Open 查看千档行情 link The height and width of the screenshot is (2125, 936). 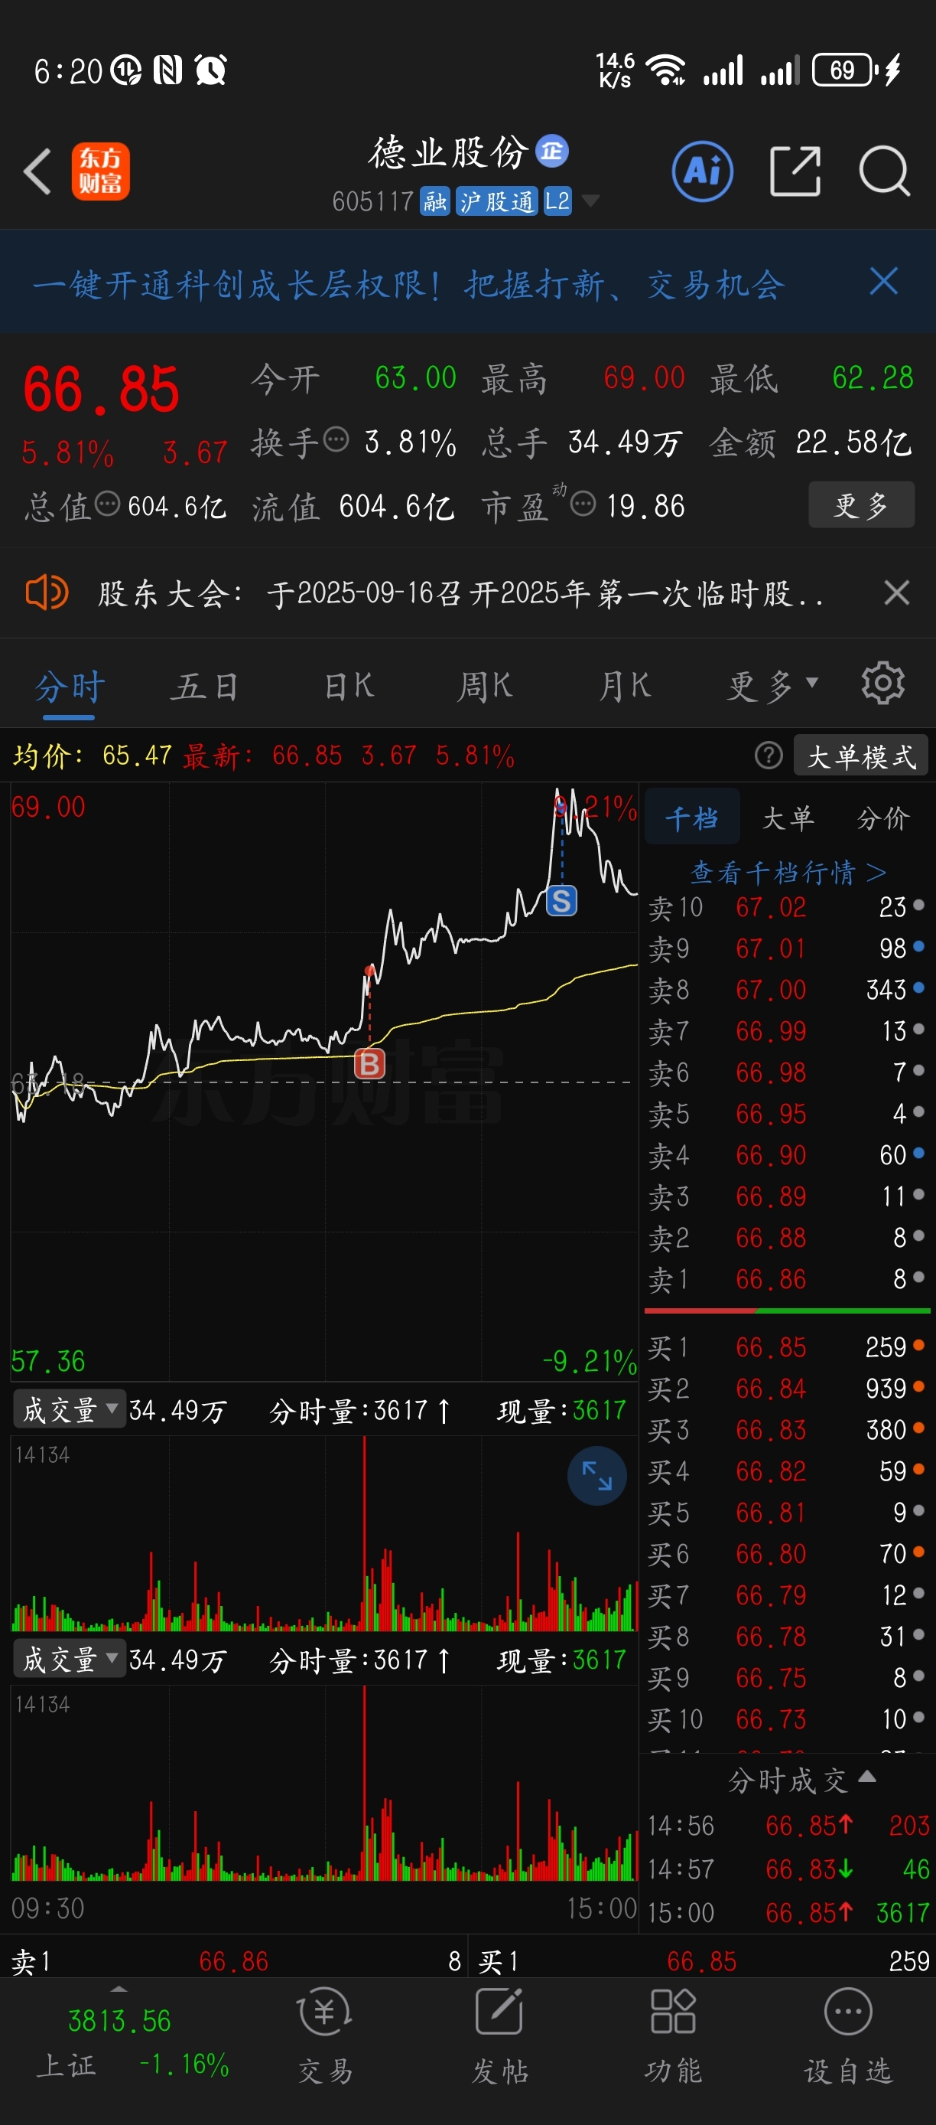pyautogui.click(x=788, y=871)
